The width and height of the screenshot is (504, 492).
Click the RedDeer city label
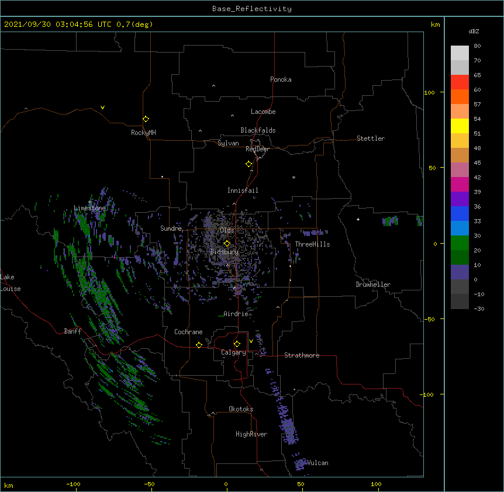tap(257, 149)
